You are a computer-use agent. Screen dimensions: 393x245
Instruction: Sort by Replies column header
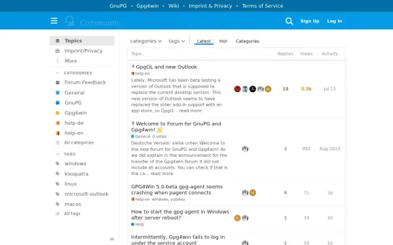coord(285,54)
